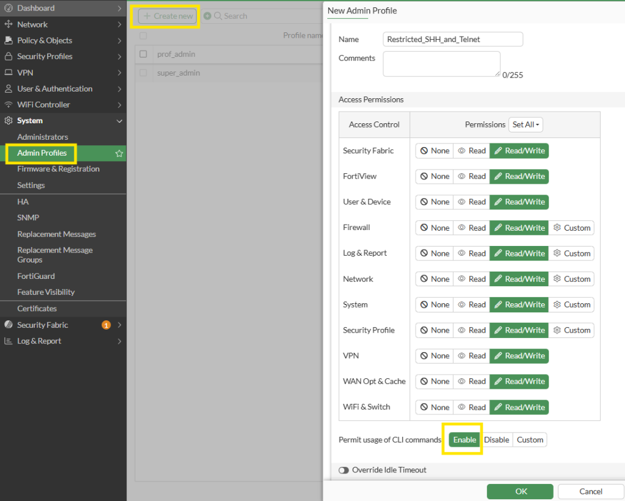Viewport: 625px width, 501px height.
Task: Tick the select-all profiles header checkbox
Action: (x=143, y=36)
